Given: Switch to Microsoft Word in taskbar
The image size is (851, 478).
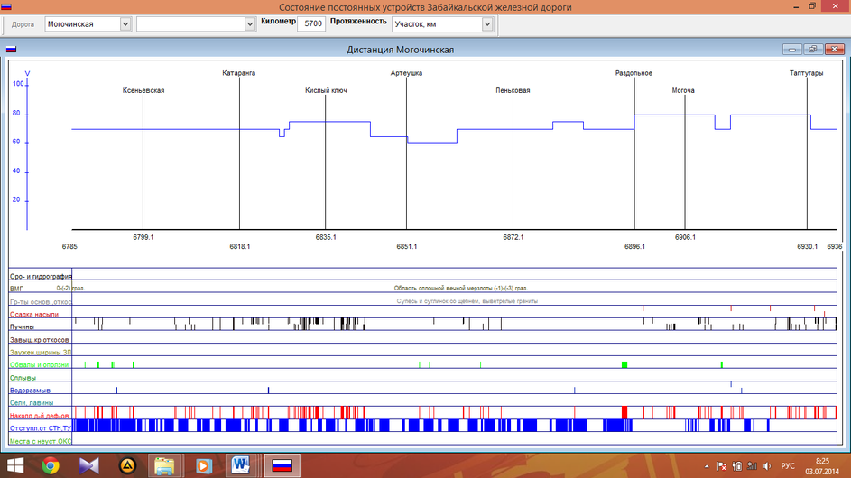Looking at the screenshot, I should point(242,465).
